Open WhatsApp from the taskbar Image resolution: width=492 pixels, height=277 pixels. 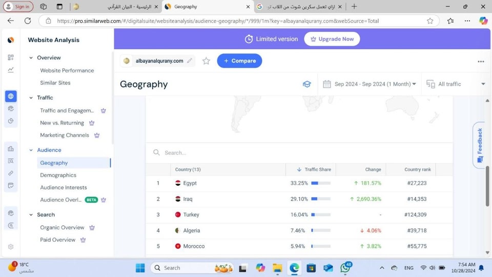coord(345,268)
